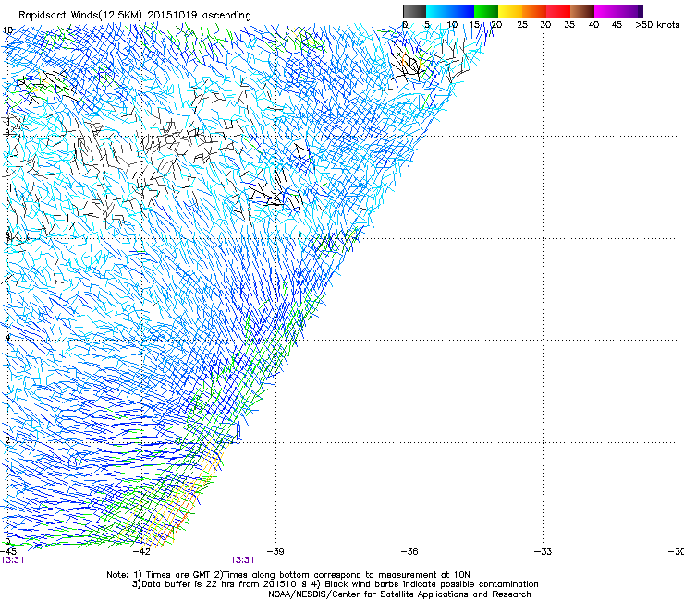Image resolution: width=684 pixels, height=600 pixels.
Task: Click the '3)Data buffer is 22 hrs' note line
Action: click(335, 584)
